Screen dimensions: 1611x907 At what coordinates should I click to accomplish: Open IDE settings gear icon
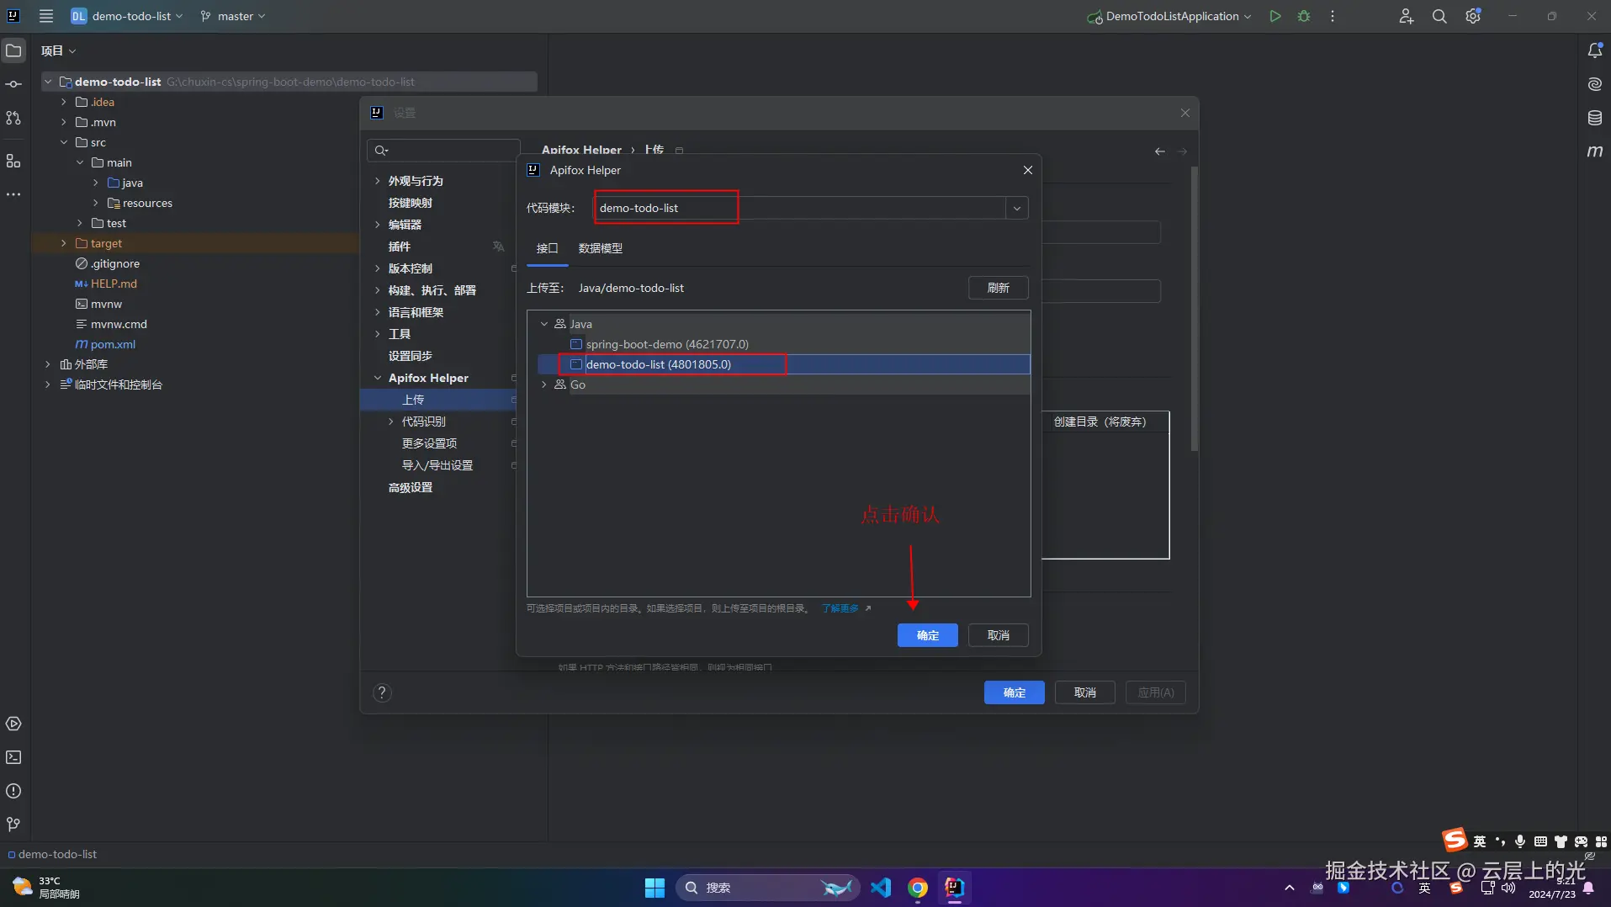pos(1473,16)
